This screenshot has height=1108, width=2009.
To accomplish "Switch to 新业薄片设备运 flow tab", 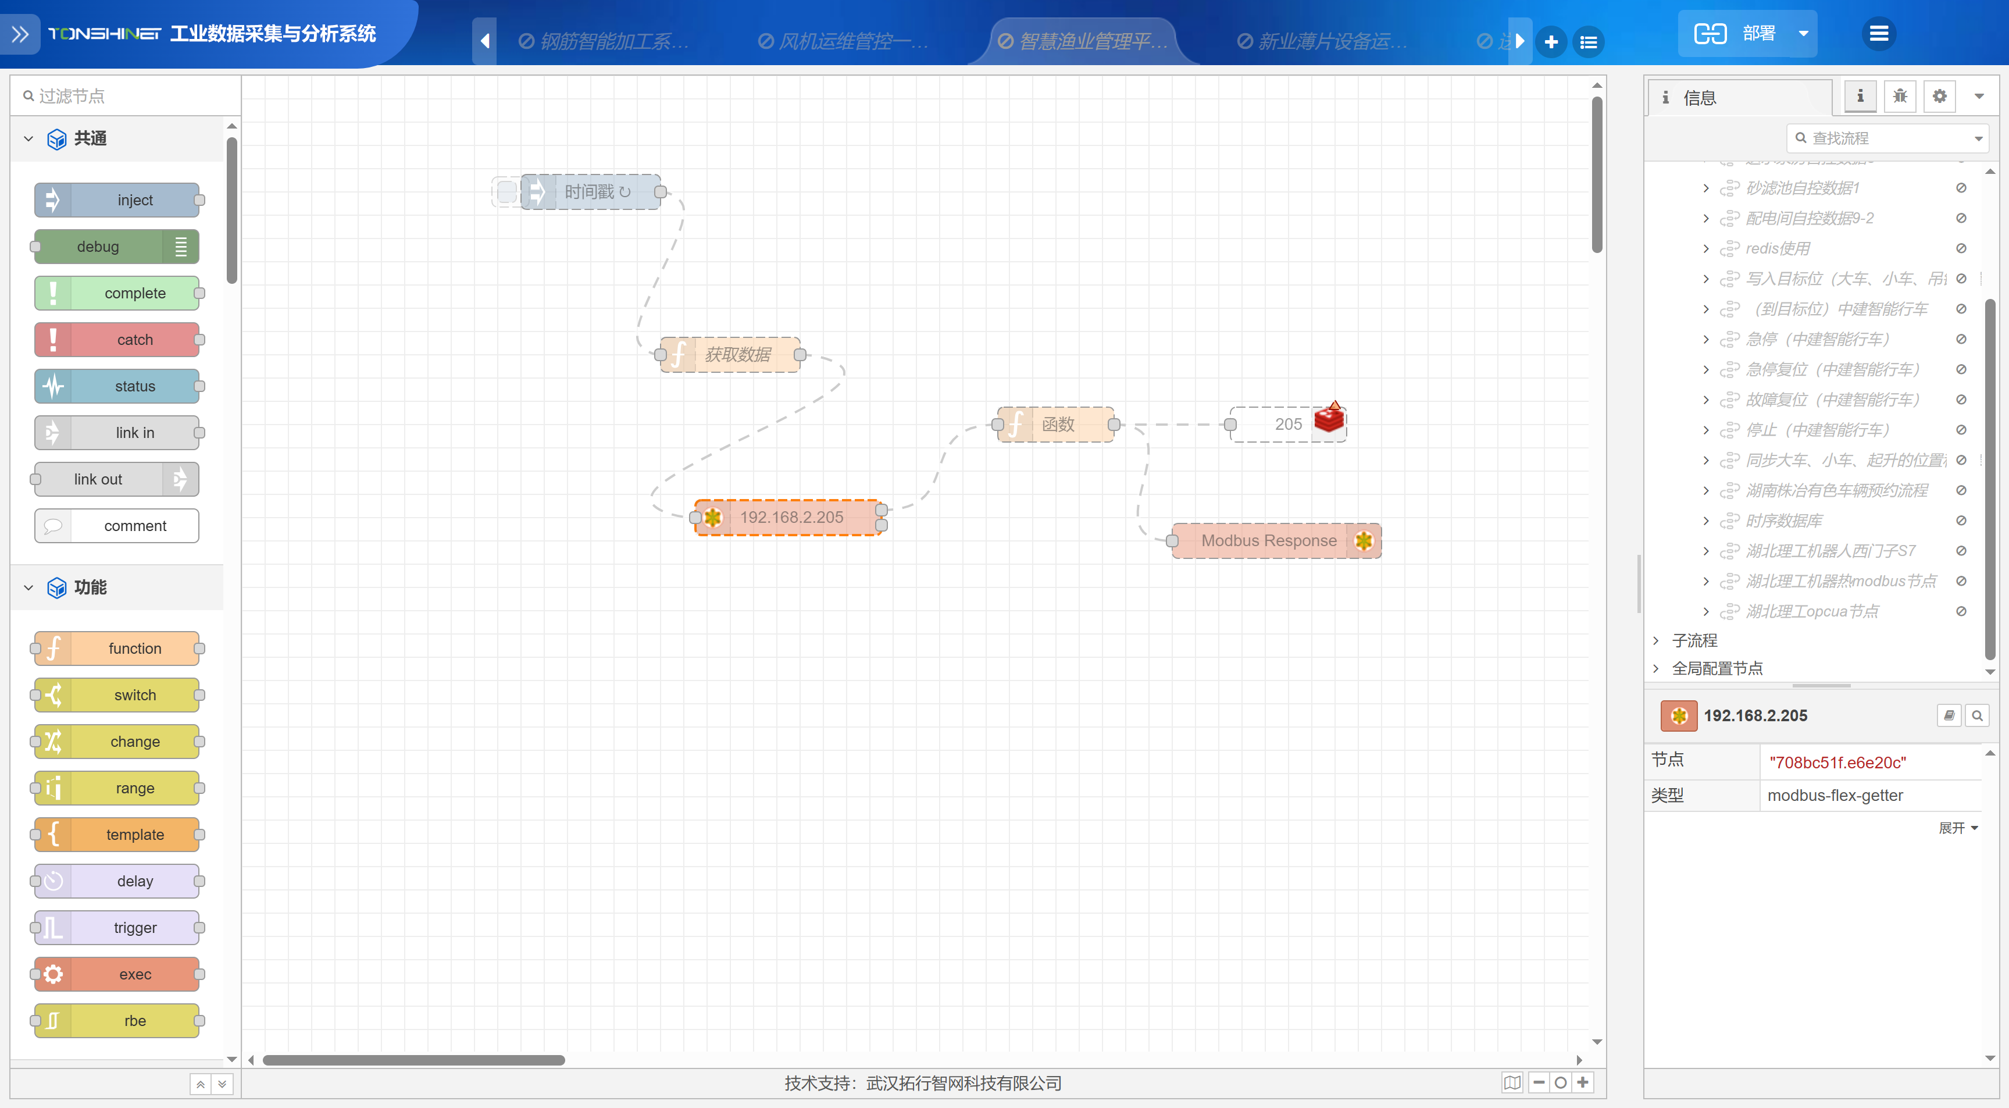I will [1323, 41].
